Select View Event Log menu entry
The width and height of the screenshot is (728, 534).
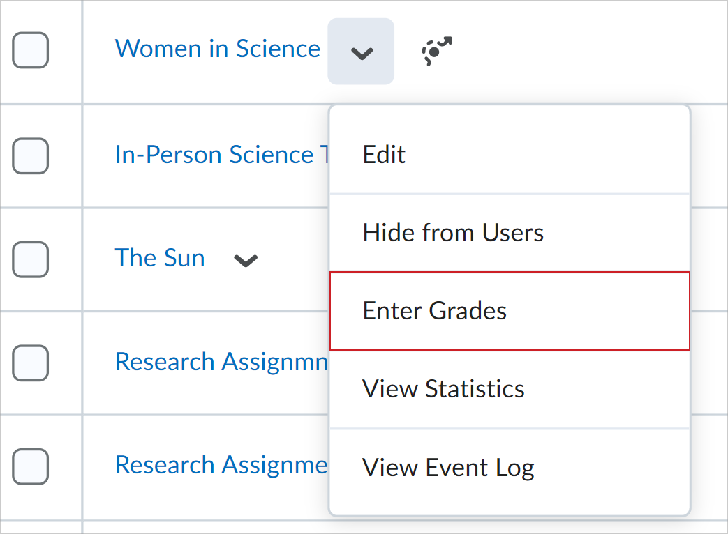(x=447, y=468)
